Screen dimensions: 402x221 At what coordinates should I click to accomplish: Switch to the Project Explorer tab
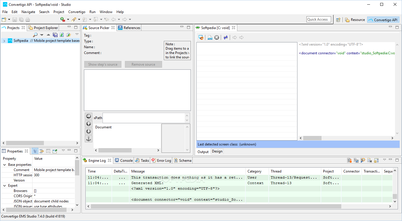43,28
